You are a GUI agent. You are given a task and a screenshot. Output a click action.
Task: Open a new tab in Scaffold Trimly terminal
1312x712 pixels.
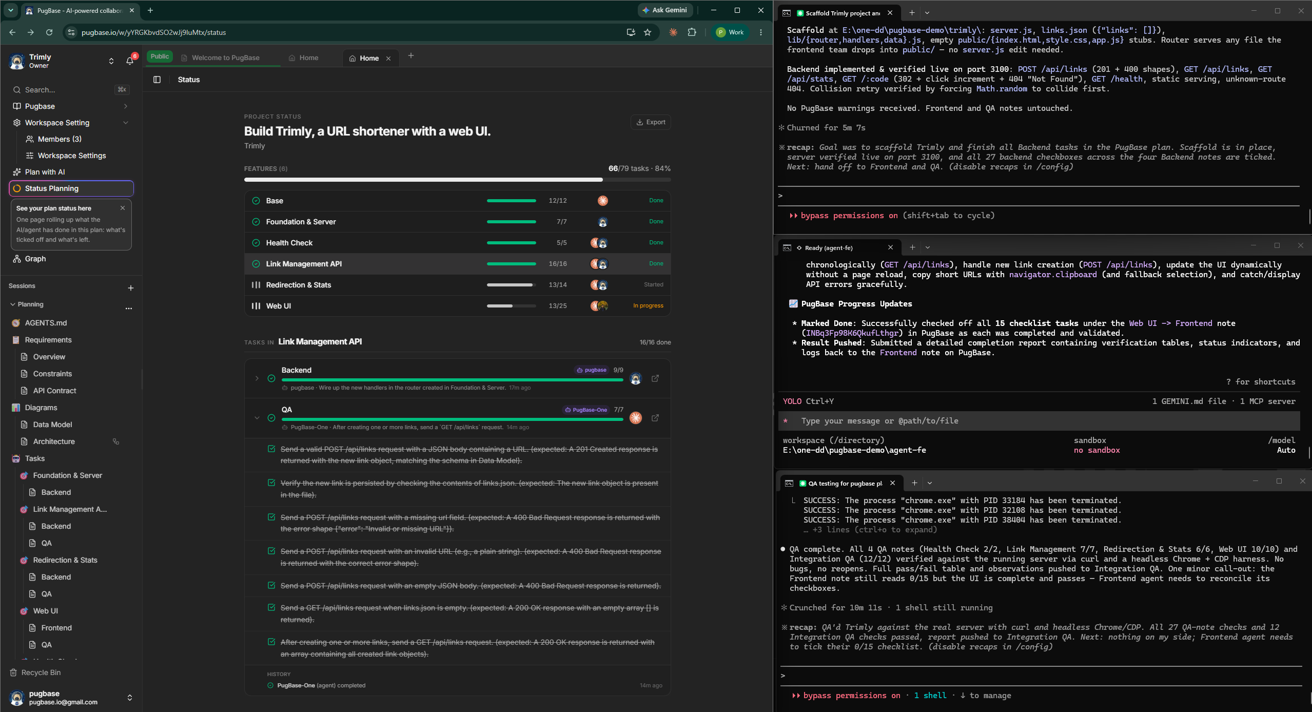tap(912, 13)
